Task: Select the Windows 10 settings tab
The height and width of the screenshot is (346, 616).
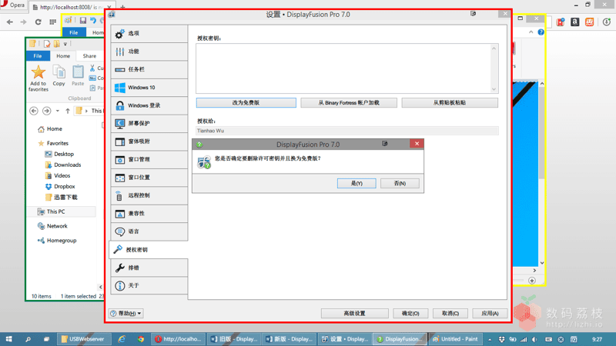Action: coord(149,88)
